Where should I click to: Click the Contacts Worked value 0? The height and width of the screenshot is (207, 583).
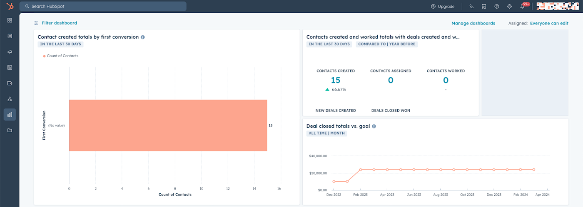pos(446,80)
